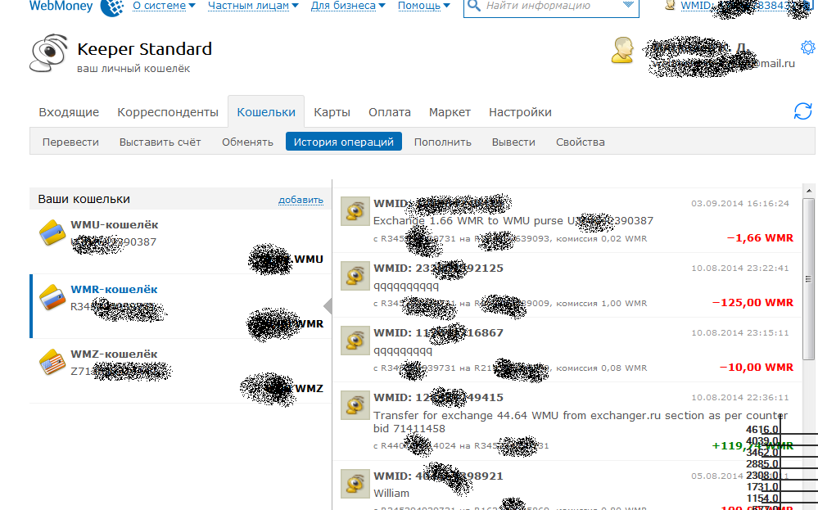Screen dimensions: 818x510
Task: Click the icon of the 03.09.2014 16:16:24 transaction
Action: tap(355, 211)
